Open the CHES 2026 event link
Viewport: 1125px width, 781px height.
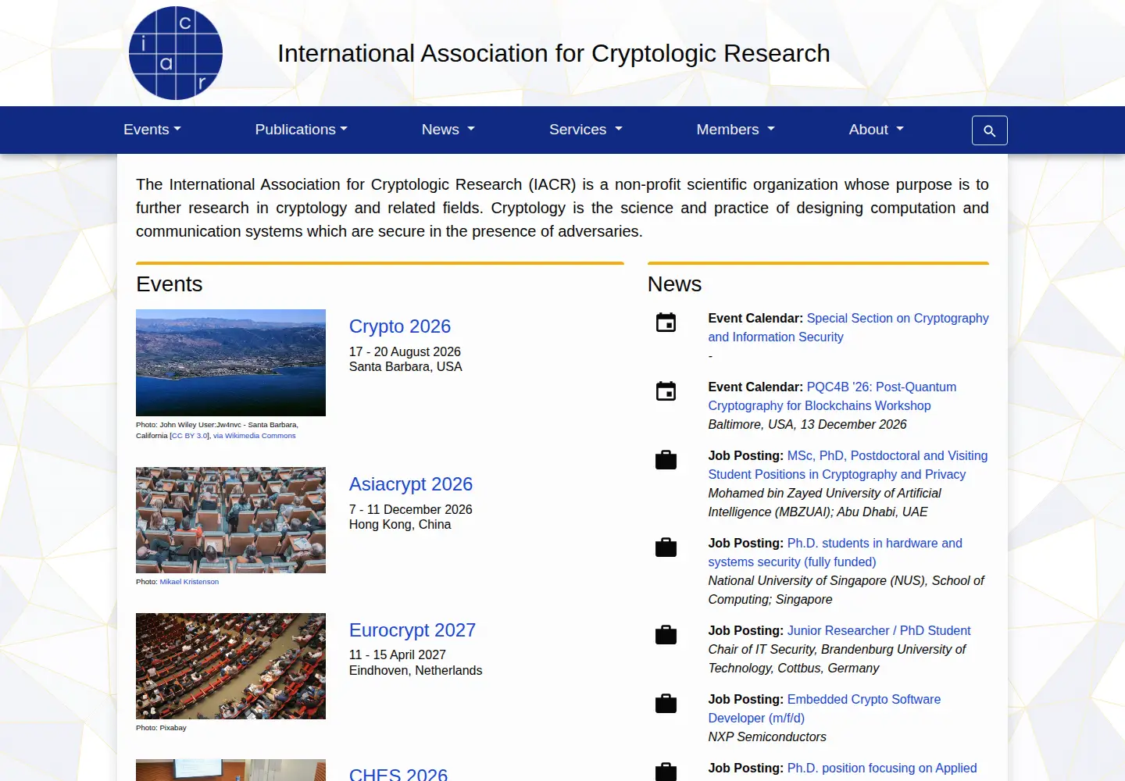point(398,773)
